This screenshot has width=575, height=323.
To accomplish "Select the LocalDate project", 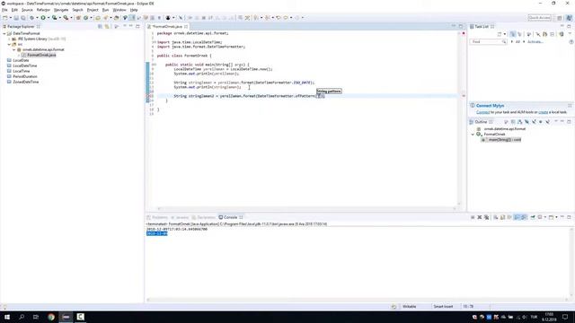I will pos(21,60).
